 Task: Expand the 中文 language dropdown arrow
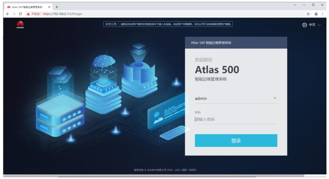point(319,25)
